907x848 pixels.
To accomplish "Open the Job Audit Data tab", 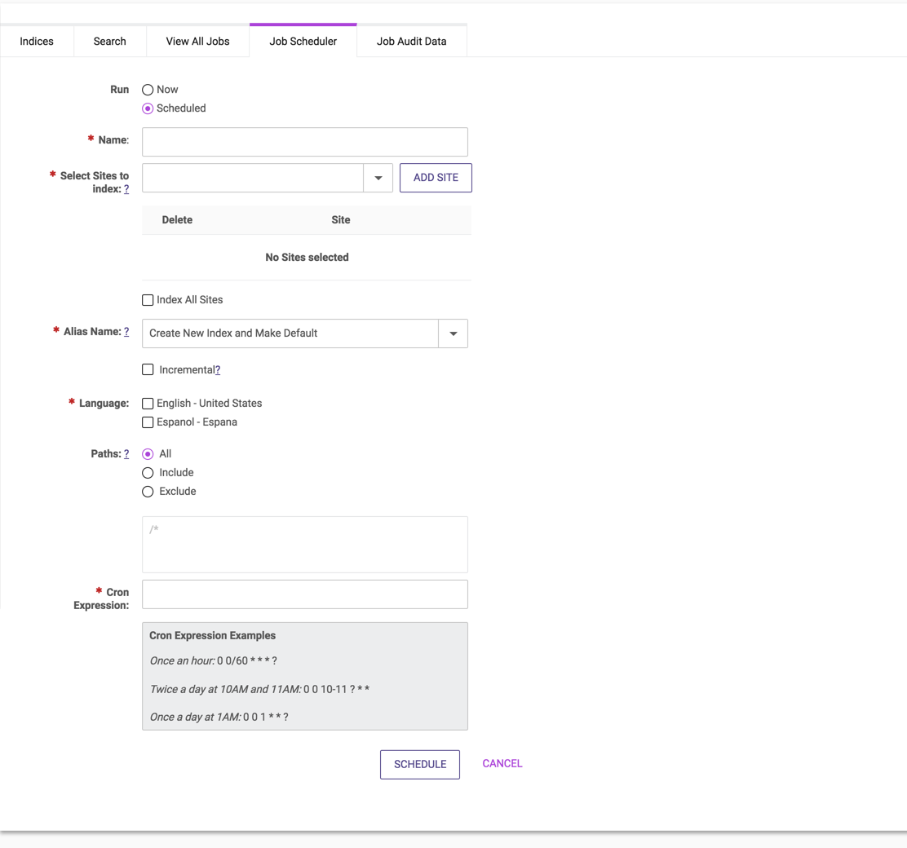I will point(411,41).
